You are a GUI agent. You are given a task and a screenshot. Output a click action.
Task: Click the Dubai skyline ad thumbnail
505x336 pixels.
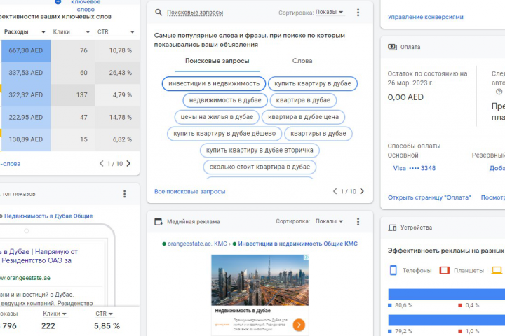click(260, 280)
